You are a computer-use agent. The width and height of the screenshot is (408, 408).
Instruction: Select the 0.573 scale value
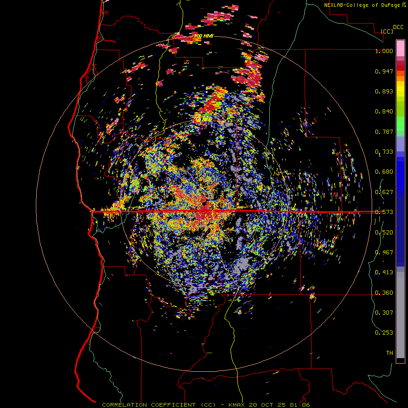[384, 212]
